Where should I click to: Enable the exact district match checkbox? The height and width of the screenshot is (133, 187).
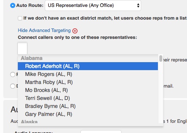[20, 18]
